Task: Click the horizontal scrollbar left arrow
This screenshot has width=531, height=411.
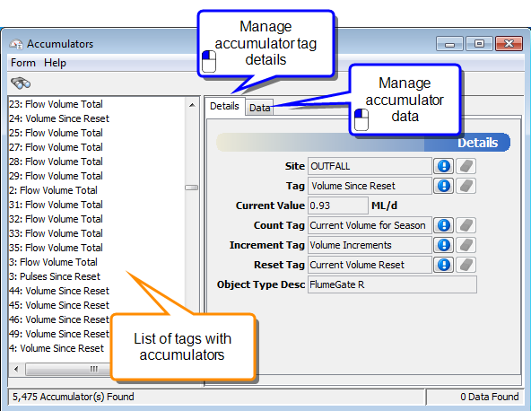Action: (x=16, y=369)
